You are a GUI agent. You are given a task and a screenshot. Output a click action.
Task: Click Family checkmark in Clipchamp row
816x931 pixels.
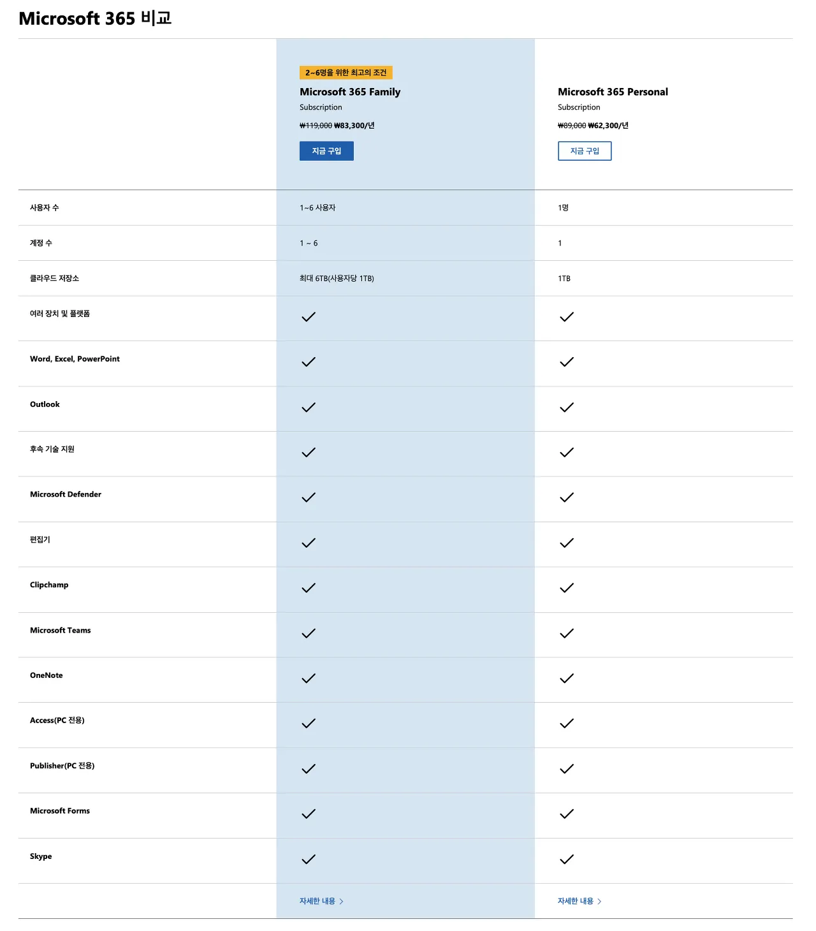[309, 588]
